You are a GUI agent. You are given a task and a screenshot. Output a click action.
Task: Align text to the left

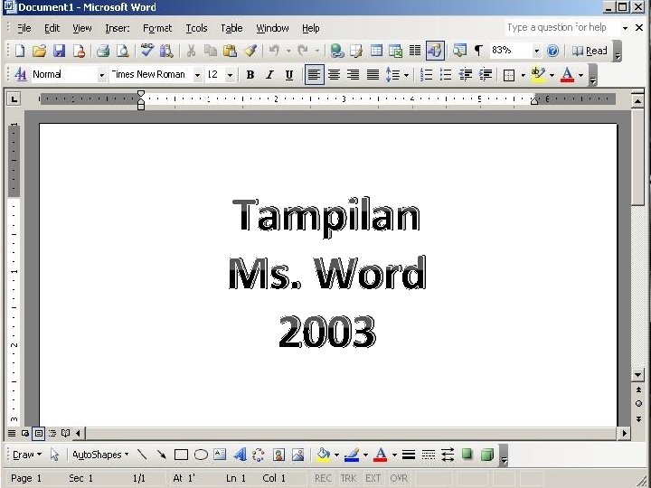[315, 75]
